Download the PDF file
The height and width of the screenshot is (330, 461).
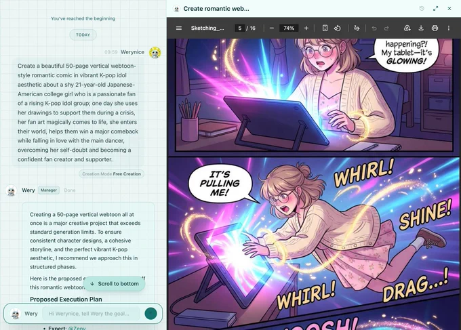click(421, 28)
